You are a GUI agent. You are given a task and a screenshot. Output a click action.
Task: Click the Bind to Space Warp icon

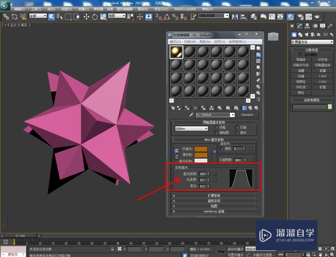pyautogui.click(x=23, y=17)
